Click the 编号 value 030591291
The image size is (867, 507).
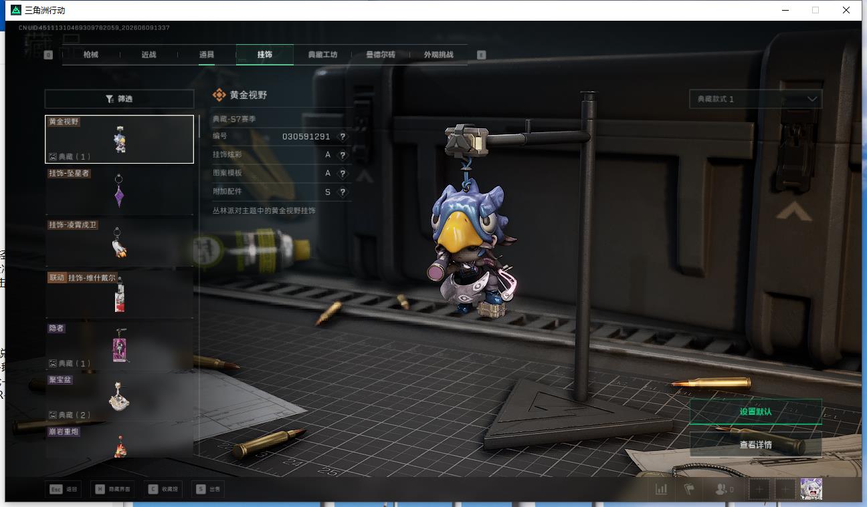(306, 136)
